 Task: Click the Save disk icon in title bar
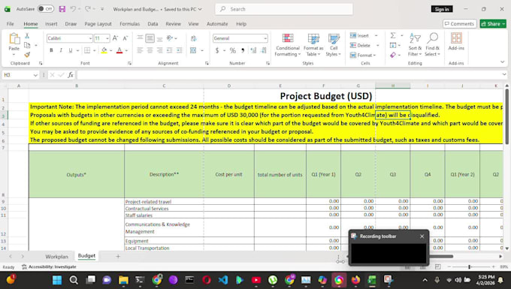[x=62, y=9]
